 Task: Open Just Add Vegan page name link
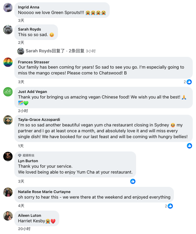(x=33, y=92)
